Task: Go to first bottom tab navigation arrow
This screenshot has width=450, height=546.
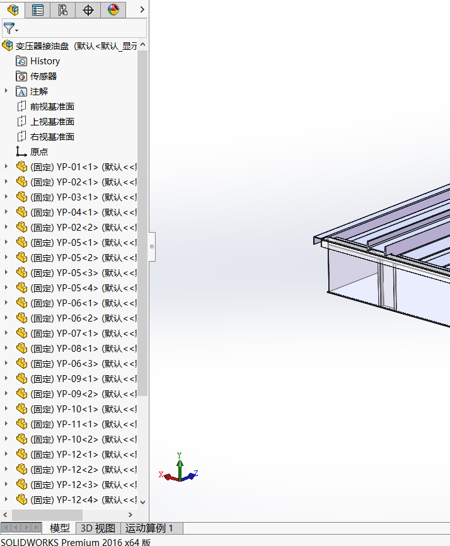Action: click(6, 528)
